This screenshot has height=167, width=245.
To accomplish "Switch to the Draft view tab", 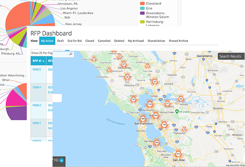I will (60, 41).
